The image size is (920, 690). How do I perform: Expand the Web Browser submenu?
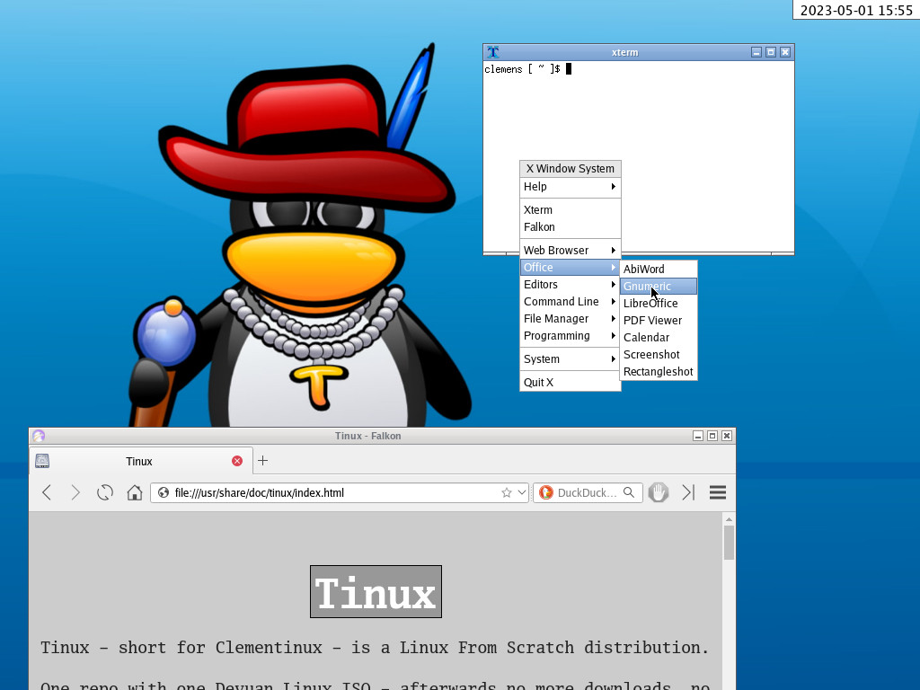click(570, 251)
